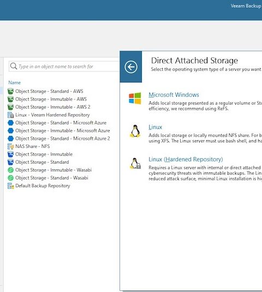Click the 'Direct Attached Storage' dialog title
Image resolution: width=262 pixels, height=292 pixels.
click(x=194, y=61)
